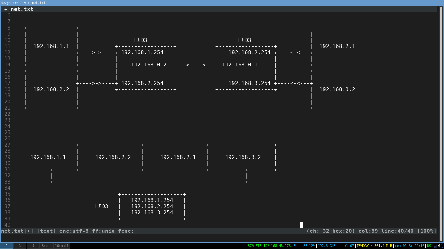Switch to workspace 5

[x=33, y=246]
